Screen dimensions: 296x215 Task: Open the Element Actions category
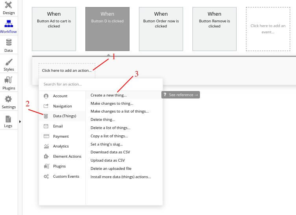click(x=67, y=156)
